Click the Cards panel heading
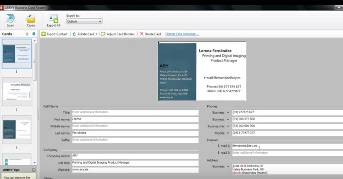The width and height of the screenshot is (343, 179). point(7,34)
